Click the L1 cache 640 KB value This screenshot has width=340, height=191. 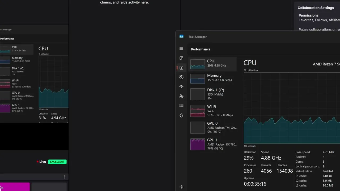327,176
